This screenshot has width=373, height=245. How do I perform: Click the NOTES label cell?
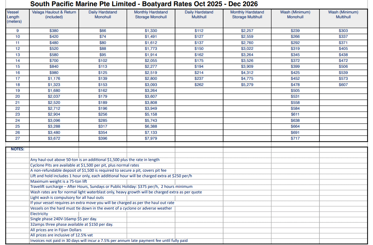tap(17, 149)
